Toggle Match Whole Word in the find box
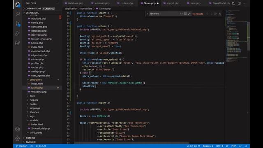The image size is (263, 148). coord(185,14)
